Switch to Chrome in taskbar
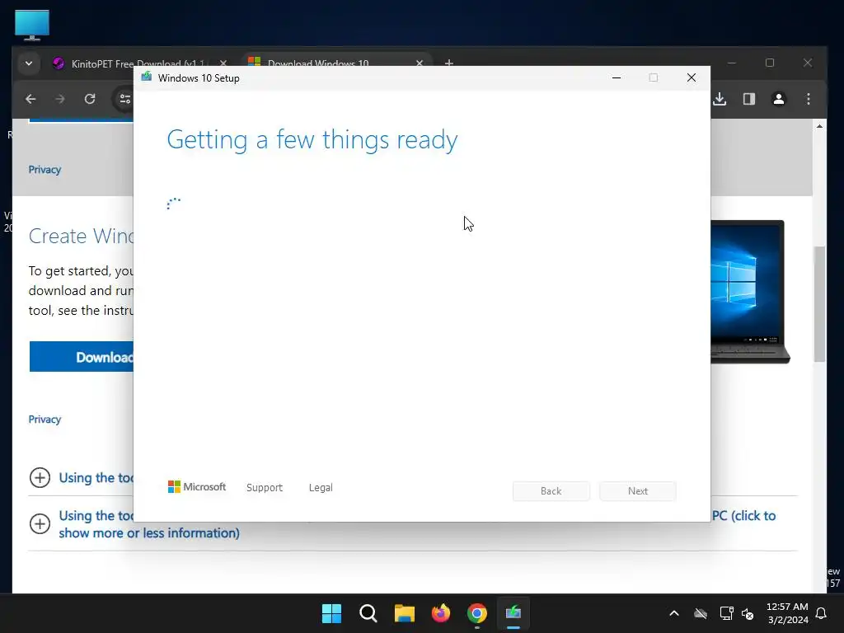The image size is (844, 633). pos(477,613)
